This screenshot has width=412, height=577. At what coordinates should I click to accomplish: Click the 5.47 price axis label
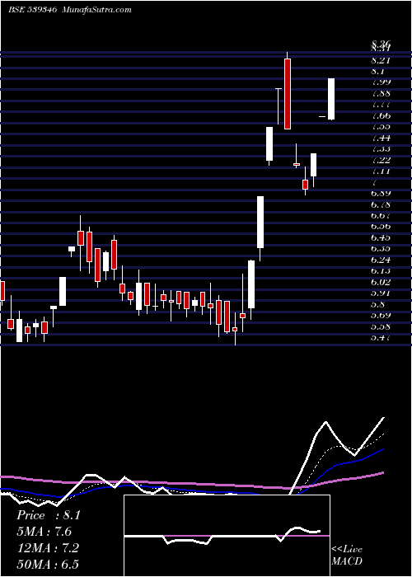click(x=381, y=337)
